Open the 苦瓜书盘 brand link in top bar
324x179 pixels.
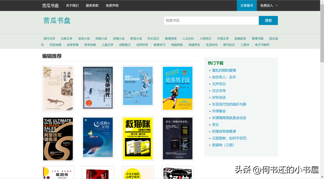point(50,6)
